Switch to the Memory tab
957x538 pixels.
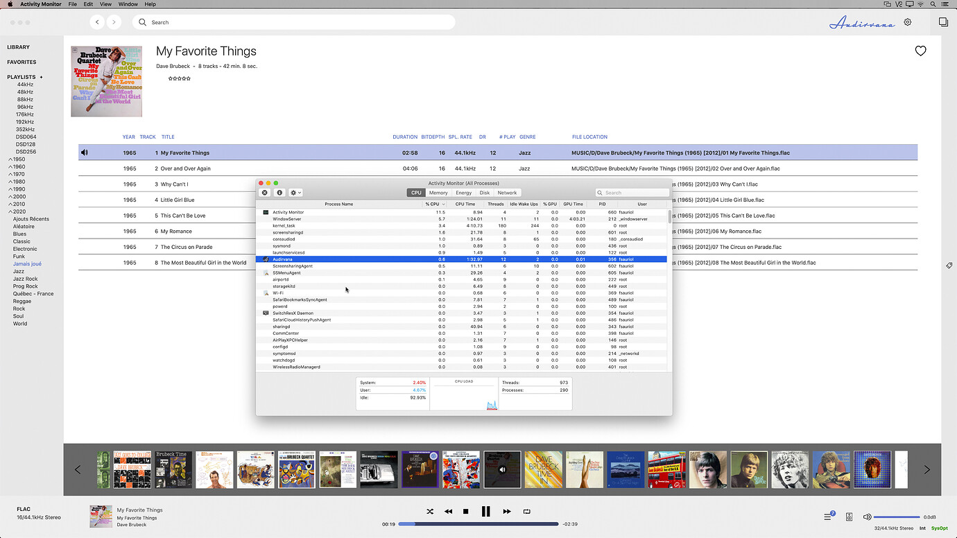438,193
